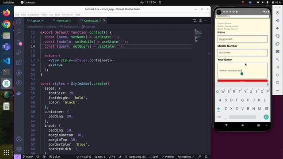The height and width of the screenshot is (159, 283).
Task: Click emulator overview square button
Action: [x=277, y=83]
